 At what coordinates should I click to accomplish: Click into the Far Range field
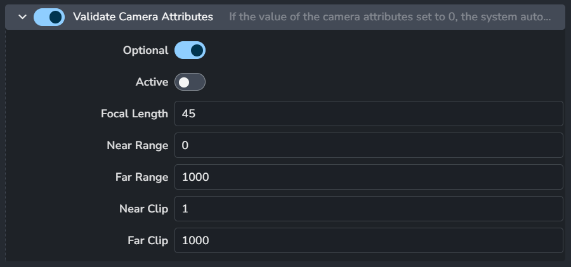369,177
